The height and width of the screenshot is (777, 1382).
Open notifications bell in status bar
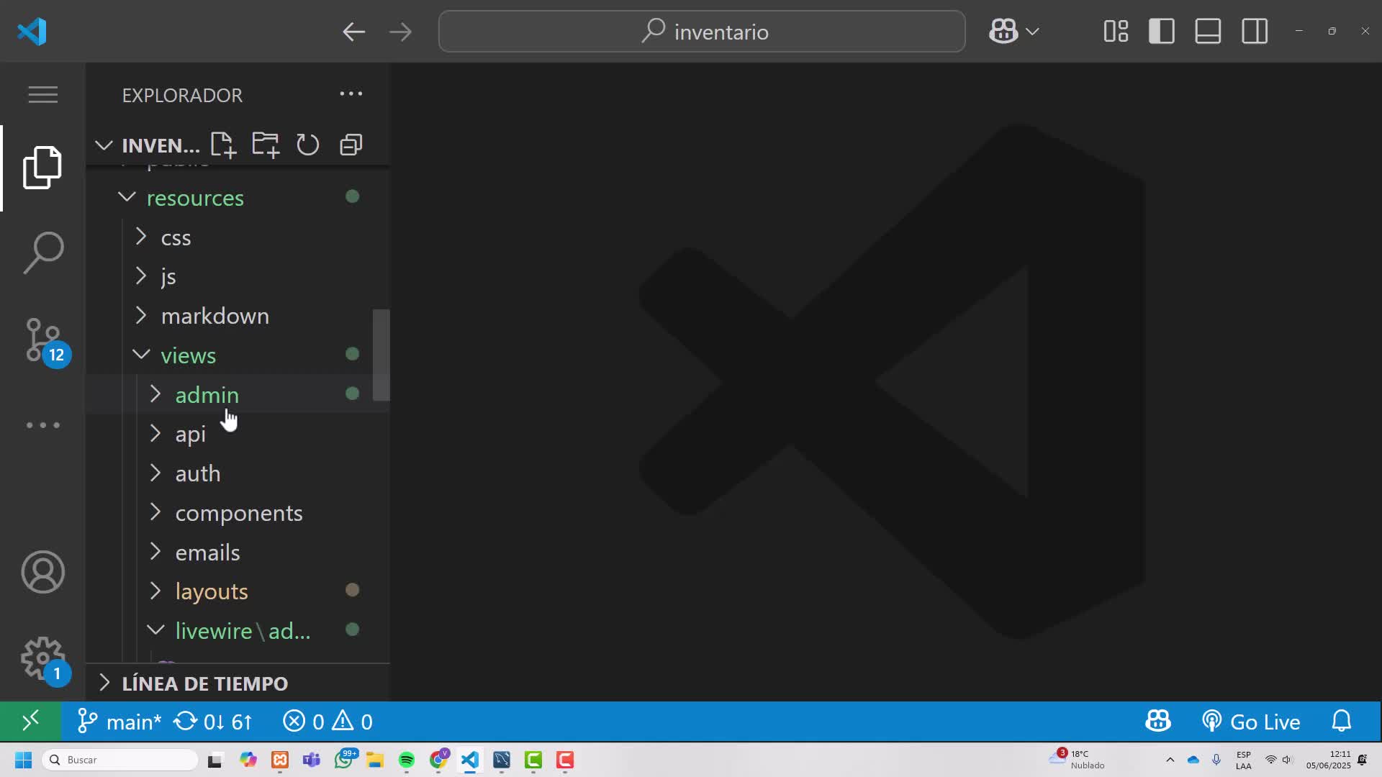pyautogui.click(x=1342, y=721)
